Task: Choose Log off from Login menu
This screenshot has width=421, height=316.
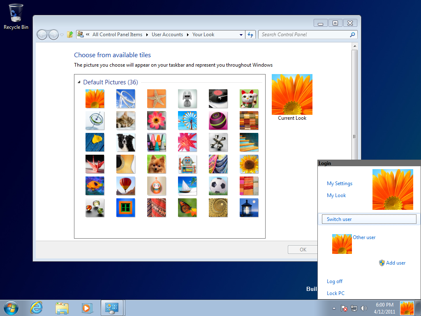Action: tap(335, 281)
